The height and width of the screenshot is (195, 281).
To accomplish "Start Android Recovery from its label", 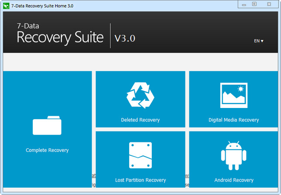I will [x=233, y=180].
